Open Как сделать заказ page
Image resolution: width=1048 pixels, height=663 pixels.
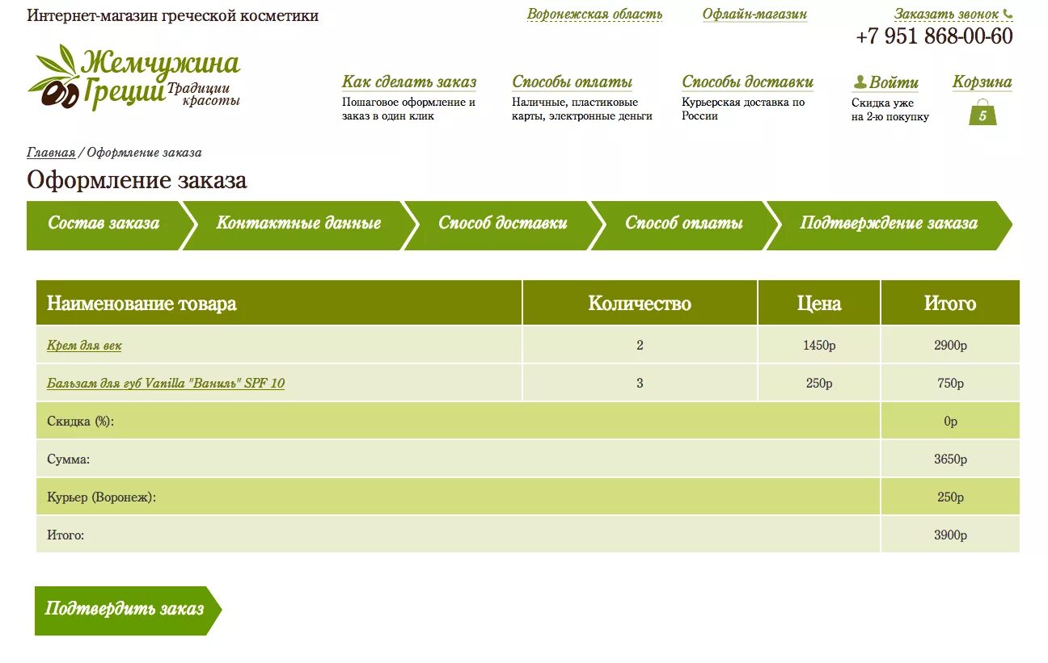pyautogui.click(x=409, y=82)
